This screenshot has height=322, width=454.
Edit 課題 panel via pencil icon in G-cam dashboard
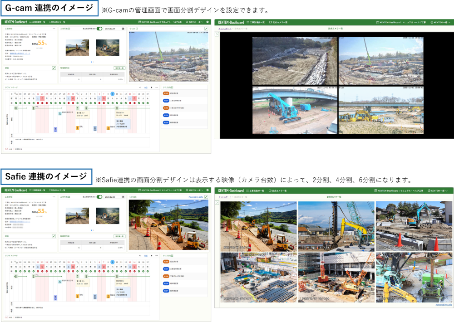(x=54, y=68)
